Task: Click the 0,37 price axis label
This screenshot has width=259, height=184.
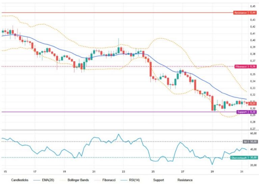Action: click(253, 61)
